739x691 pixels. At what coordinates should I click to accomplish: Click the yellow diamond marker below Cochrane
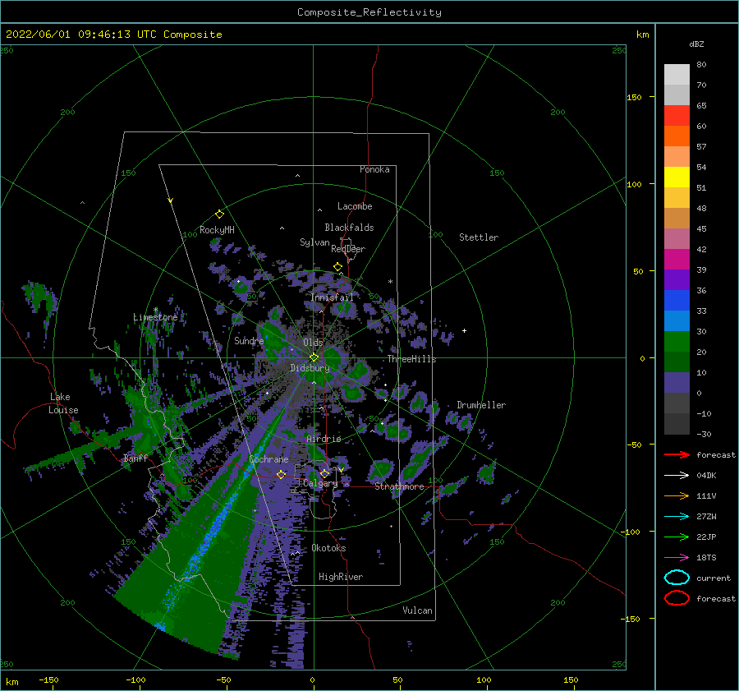(282, 475)
